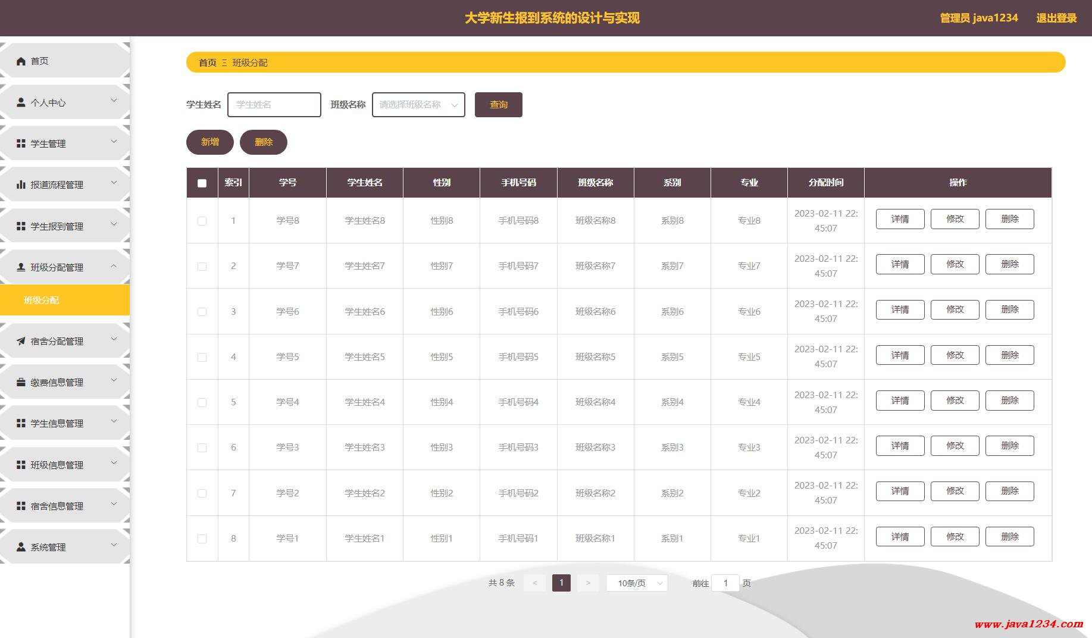Collapse 班级分配管理 menu chevron

click(114, 265)
